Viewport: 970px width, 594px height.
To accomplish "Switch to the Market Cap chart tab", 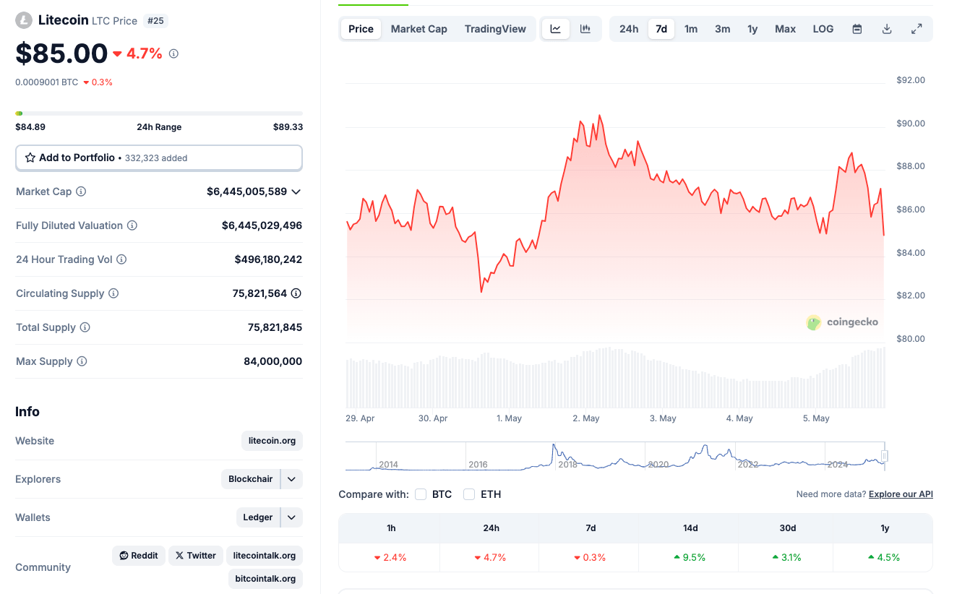I will coord(419,28).
